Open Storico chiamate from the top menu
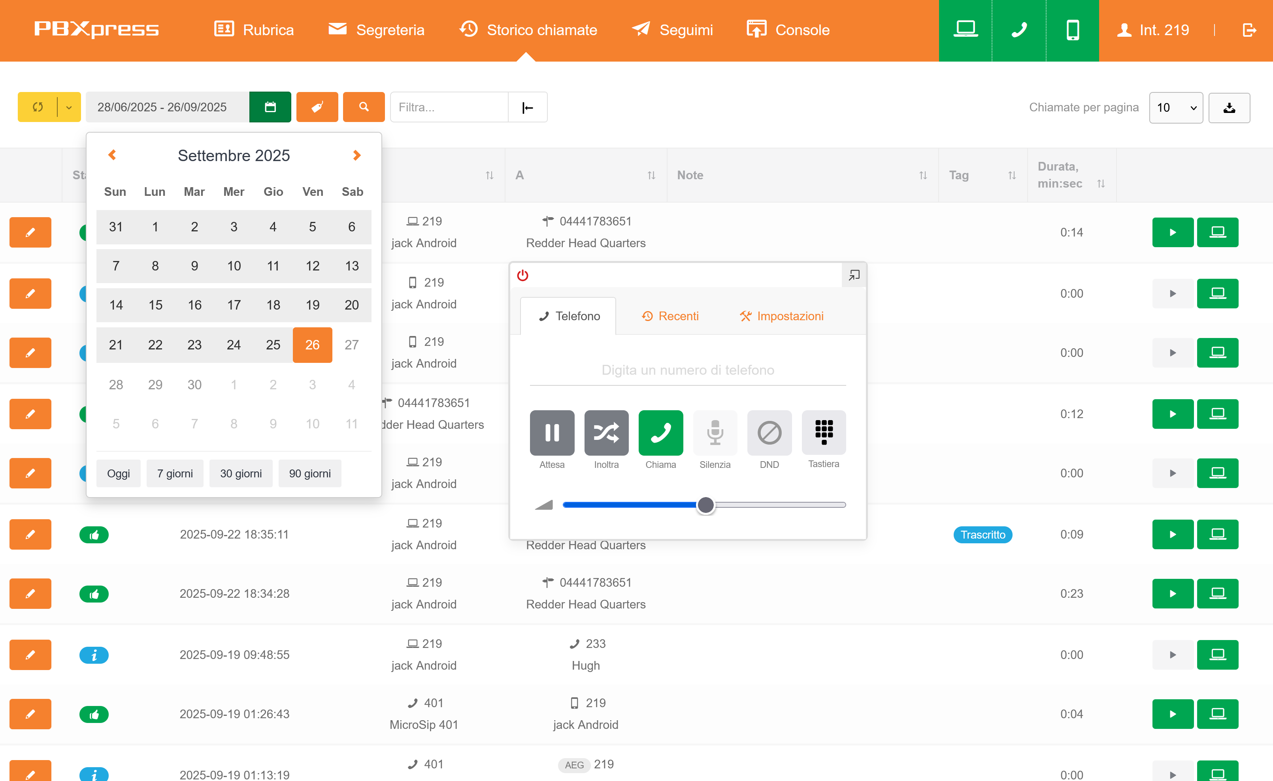 click(528, 30)
